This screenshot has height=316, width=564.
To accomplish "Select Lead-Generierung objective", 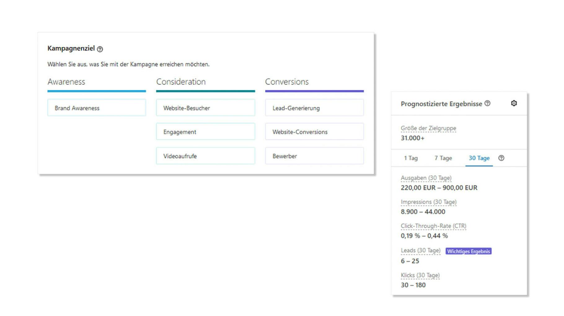I will (314, 108).
